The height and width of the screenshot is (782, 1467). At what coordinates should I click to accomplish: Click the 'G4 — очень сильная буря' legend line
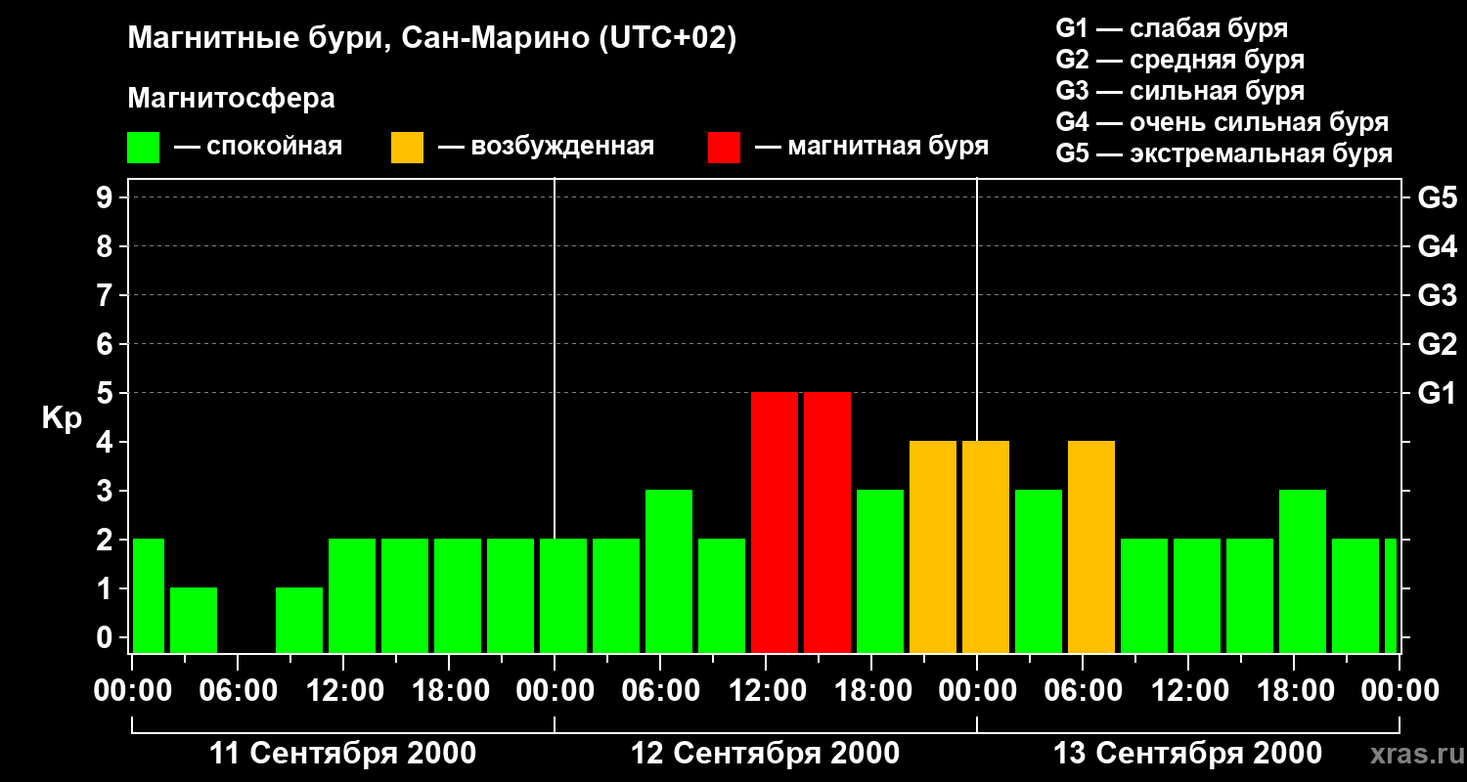[x=1222, y=122]
